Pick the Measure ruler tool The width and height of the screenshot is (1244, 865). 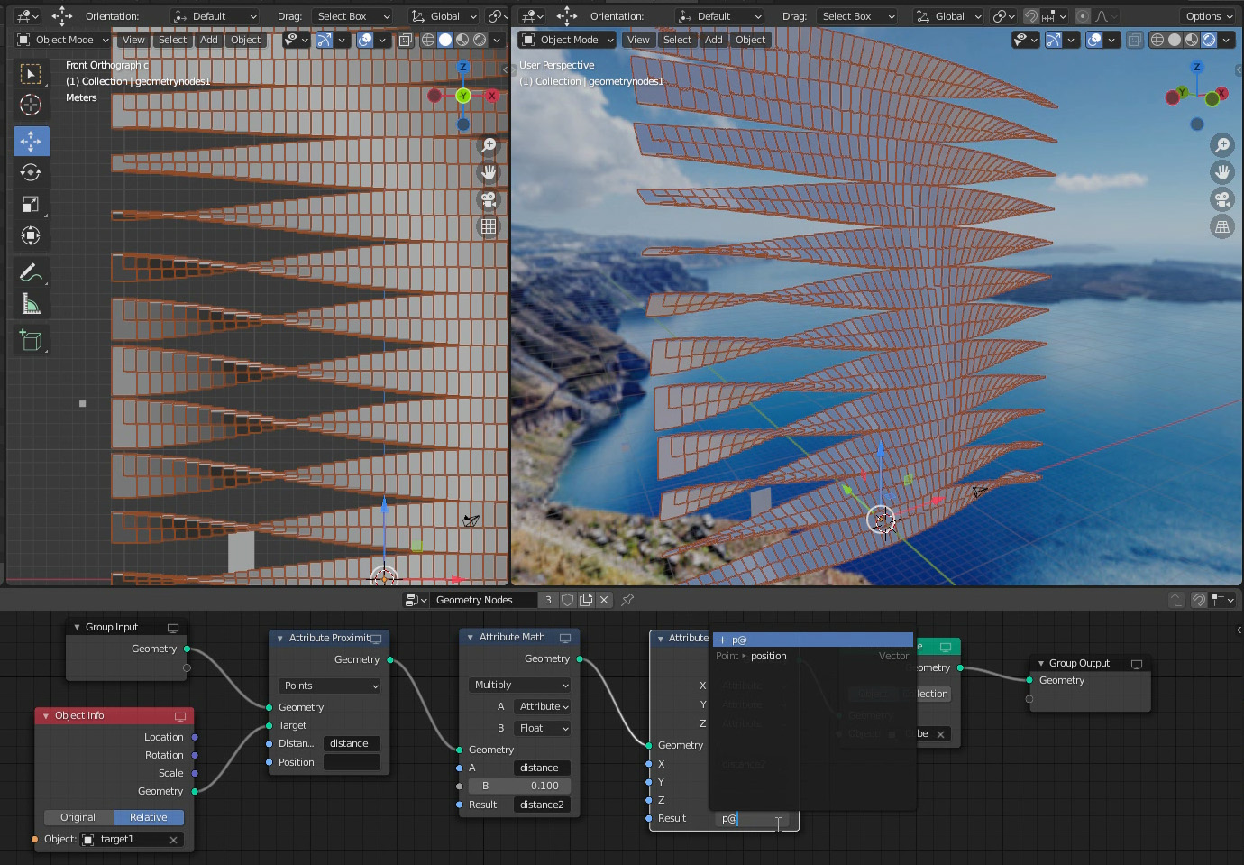coord(31,304)
